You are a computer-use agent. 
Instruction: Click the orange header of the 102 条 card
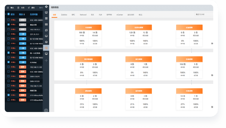tap(189, 59)
